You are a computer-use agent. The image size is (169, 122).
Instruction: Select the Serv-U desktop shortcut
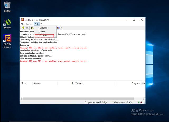pyautogui.click(x=7, y=24)
